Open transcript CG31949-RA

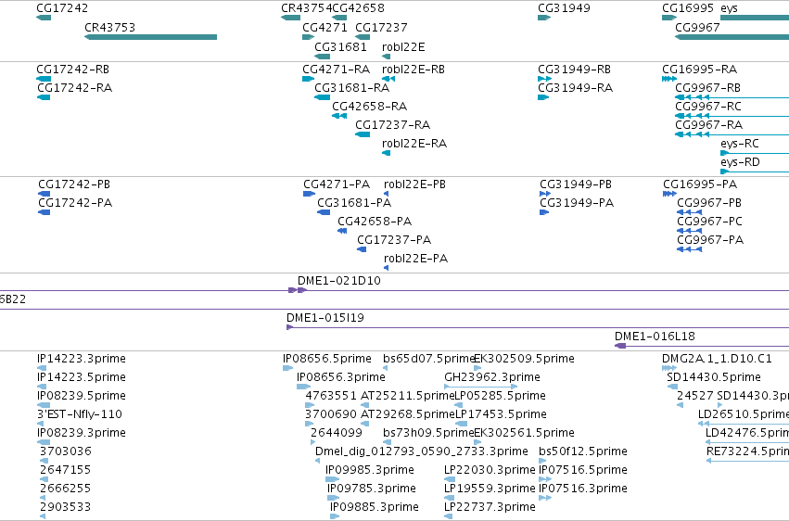575,88
